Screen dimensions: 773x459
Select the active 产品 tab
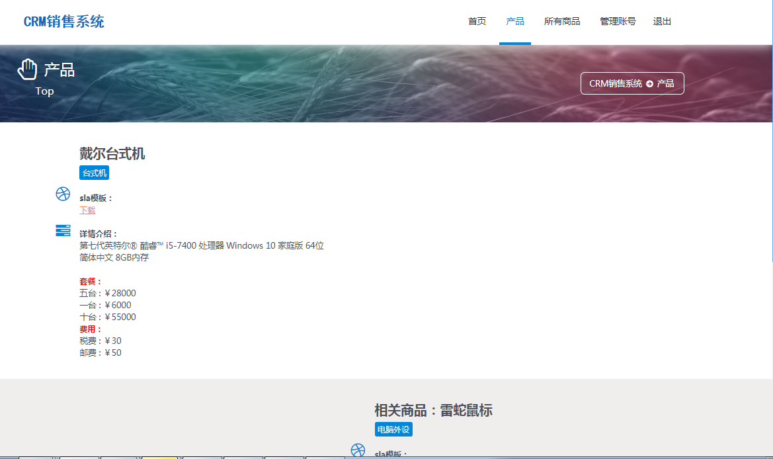tap(514, 21)
